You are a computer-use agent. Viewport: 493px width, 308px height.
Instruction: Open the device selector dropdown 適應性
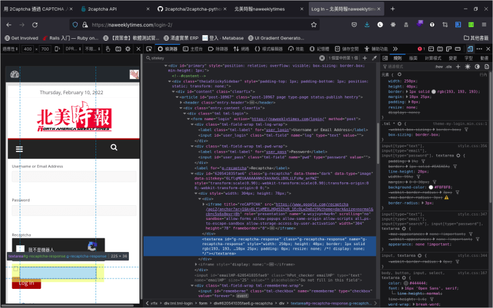point(10,49)
